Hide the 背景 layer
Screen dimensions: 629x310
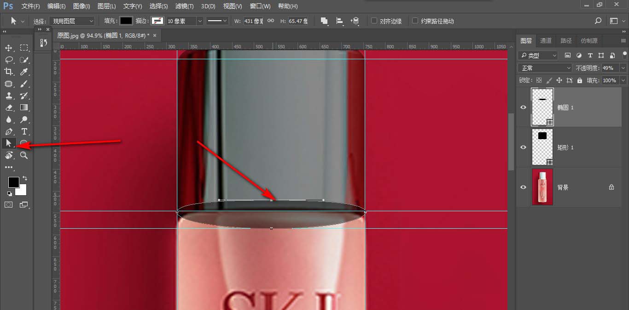pos(523,187)
